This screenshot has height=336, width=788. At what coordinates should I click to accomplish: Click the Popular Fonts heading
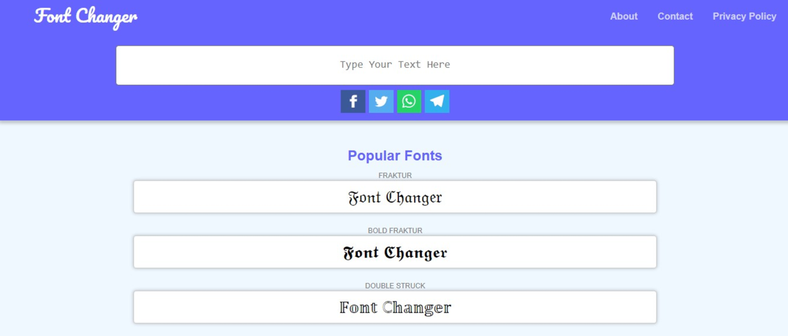click(x=395, y=155)
